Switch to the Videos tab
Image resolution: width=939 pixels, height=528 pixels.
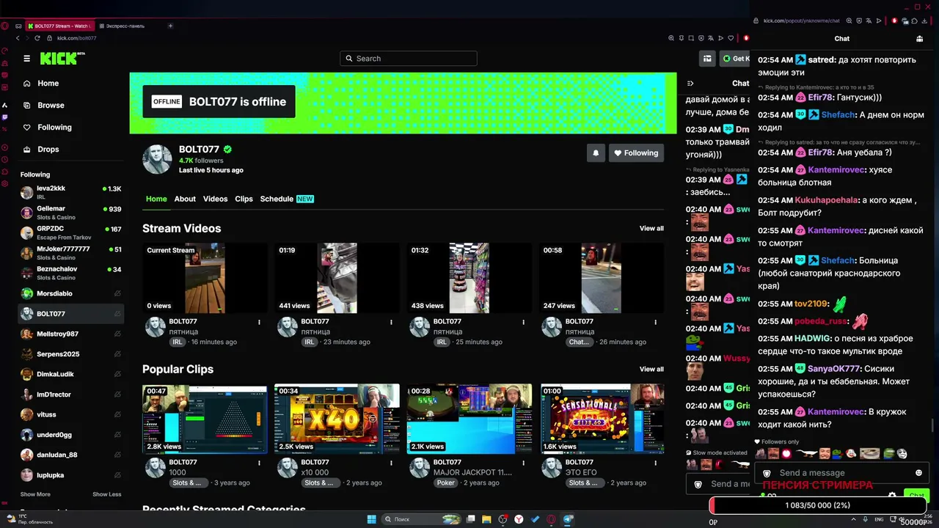click(x=216, y=199)
